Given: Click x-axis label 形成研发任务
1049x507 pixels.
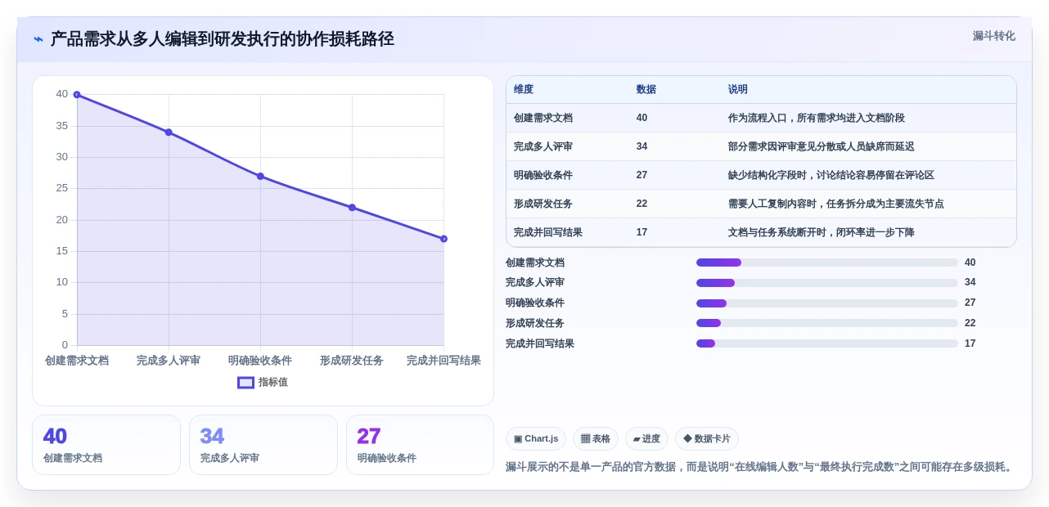Looking at the screenshot, I should [352, 361].
